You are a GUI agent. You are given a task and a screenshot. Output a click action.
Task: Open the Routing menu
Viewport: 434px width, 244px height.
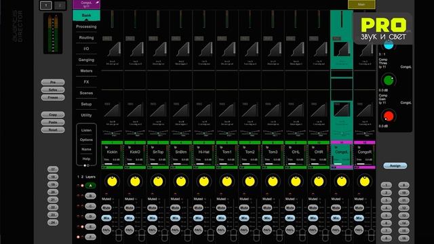tap(86, 38)
